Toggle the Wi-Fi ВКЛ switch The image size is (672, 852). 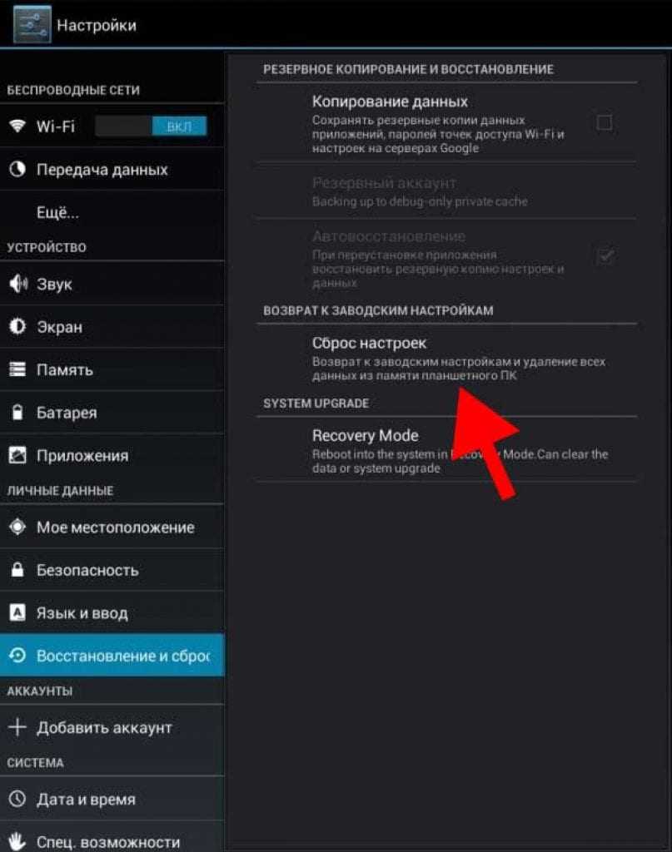(x=151, y=126)
